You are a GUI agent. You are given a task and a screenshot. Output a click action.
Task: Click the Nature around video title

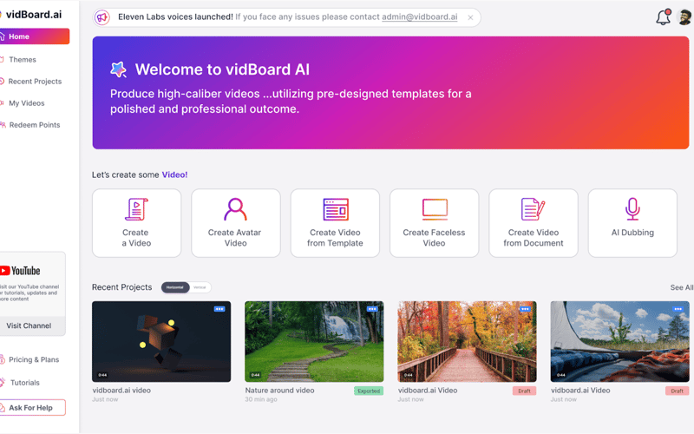click(x=279, y=390)
